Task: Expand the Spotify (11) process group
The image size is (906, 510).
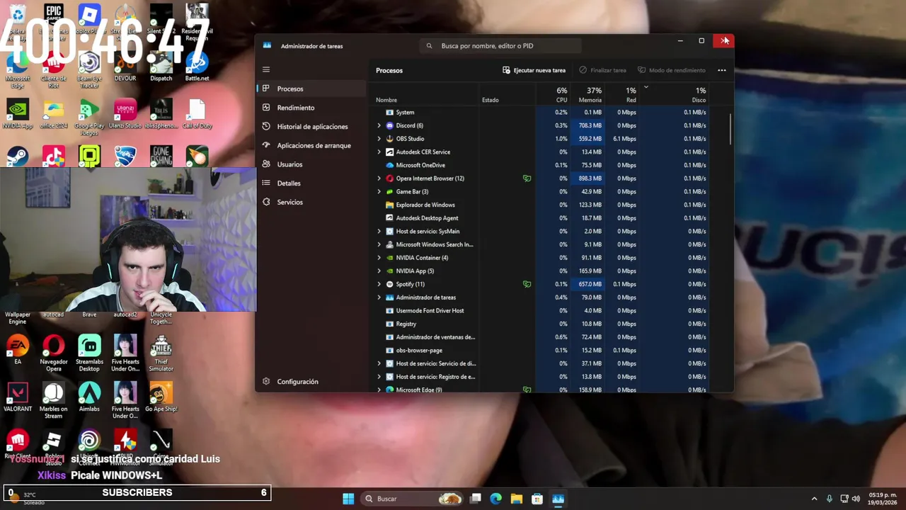Action: tap(379, 284)
